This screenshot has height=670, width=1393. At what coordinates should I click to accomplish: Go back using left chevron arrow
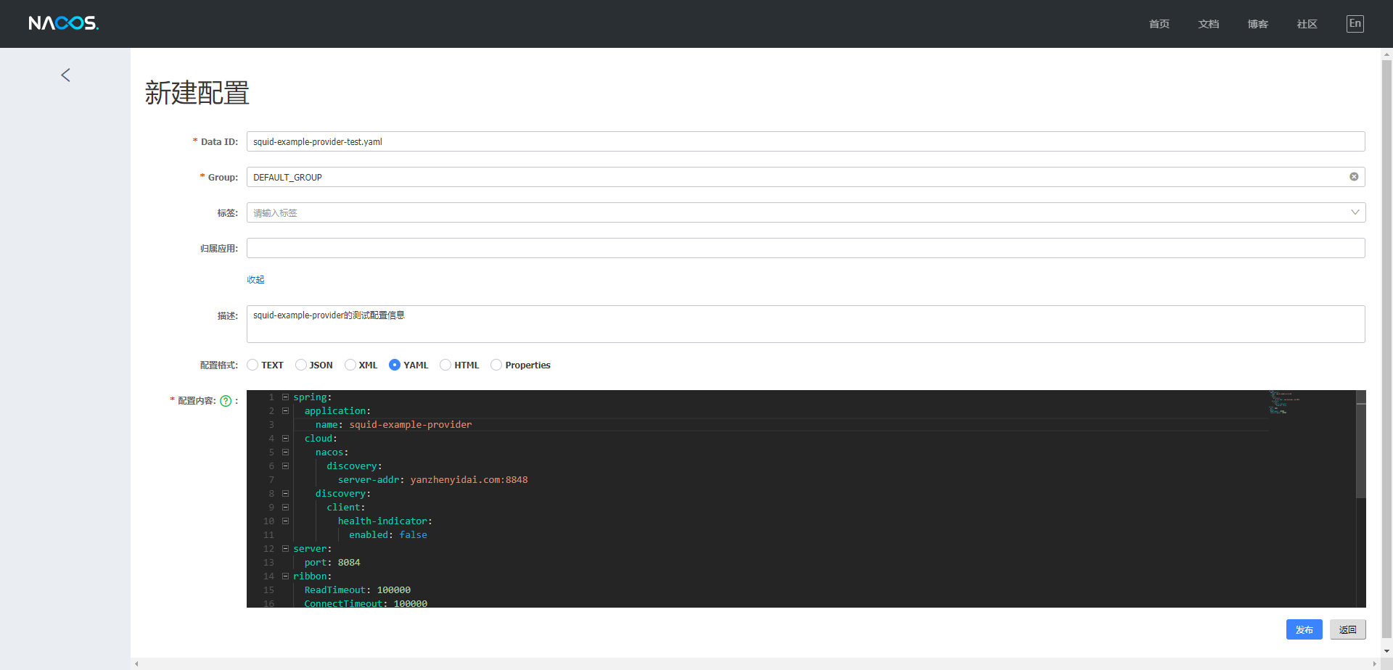click(65, 75)
